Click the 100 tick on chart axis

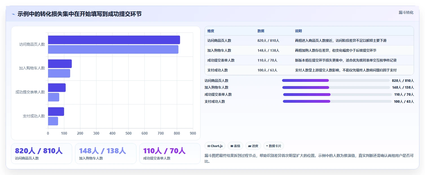(64, 133)
